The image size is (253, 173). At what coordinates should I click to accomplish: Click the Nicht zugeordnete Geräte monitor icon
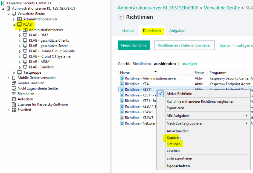14,88
